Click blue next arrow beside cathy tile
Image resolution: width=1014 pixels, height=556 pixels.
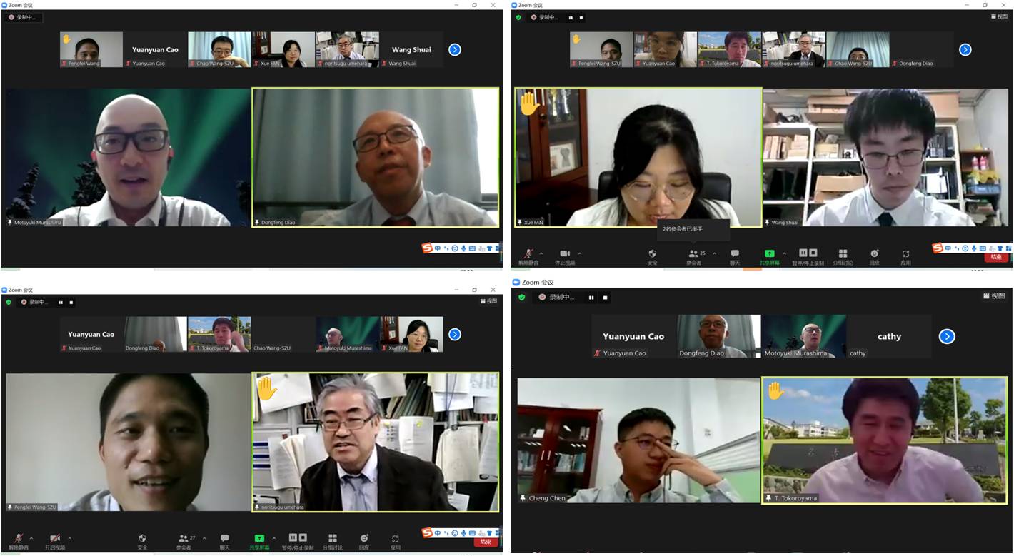pyautogui.click(x=947, y=336)
